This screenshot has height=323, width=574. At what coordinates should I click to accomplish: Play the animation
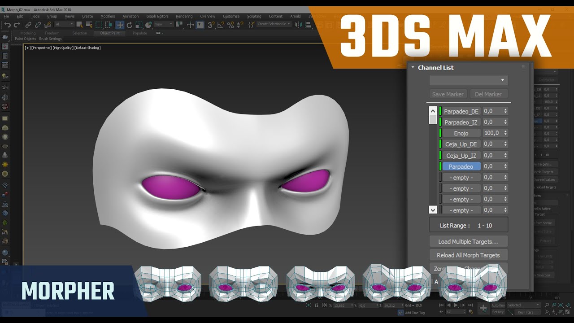(456, 305)
